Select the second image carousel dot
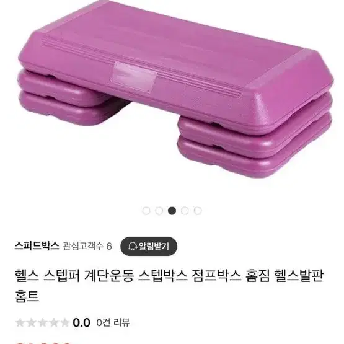 coord(159,211)
